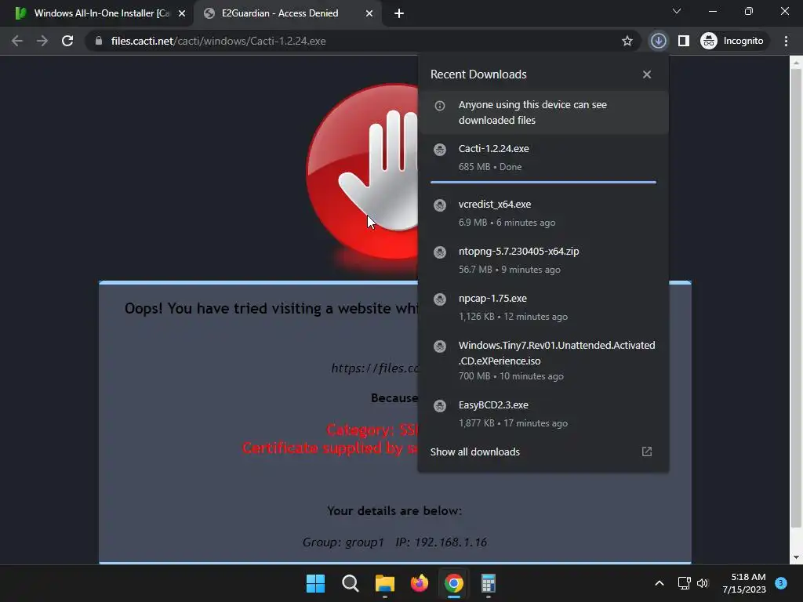
Task: Open File Explorer from taskbar
Action: (384, 583)
